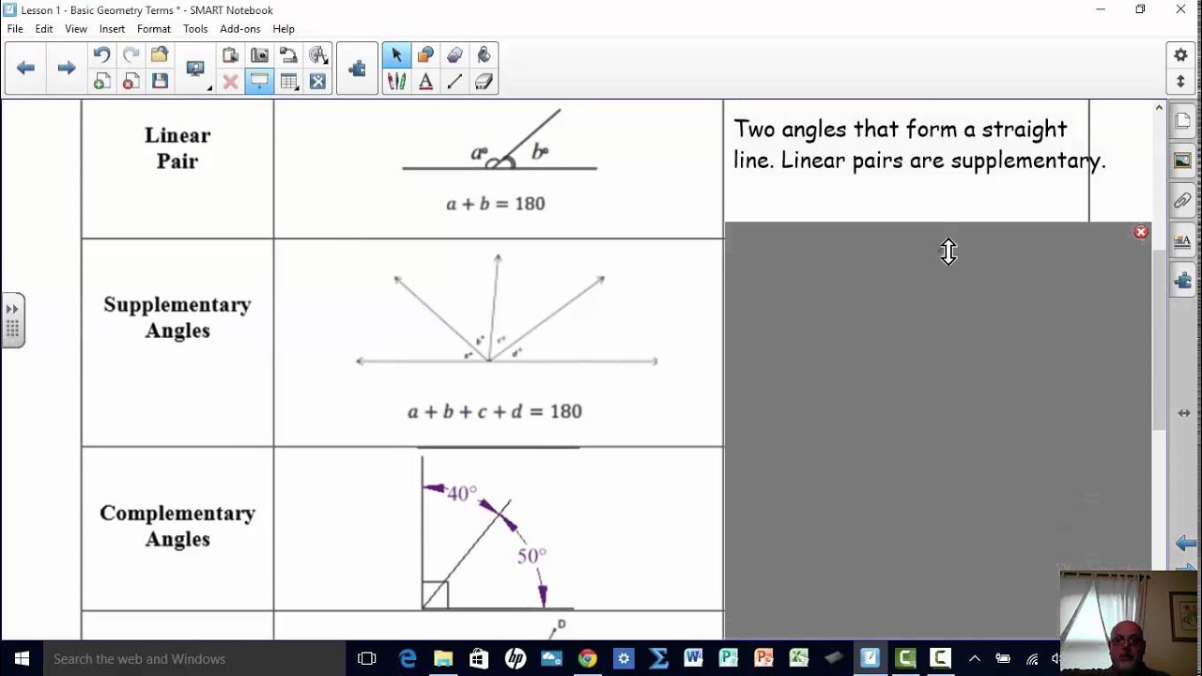1202x676 pixels.
Task: Open the Properties tab
Action: tap(1182, 240)
